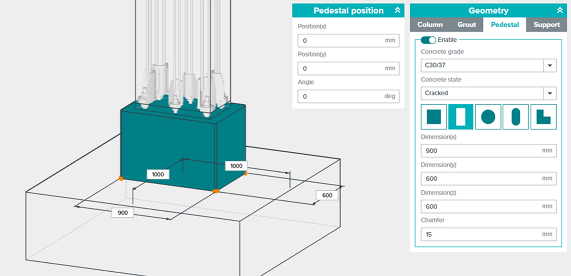
Task: Select the circular pedestal shape icon
Action: point(488,117)
